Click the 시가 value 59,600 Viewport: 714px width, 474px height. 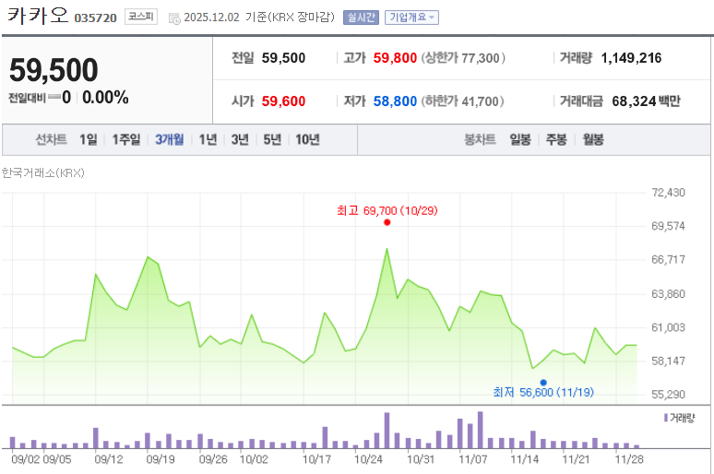tap(283, 101)
